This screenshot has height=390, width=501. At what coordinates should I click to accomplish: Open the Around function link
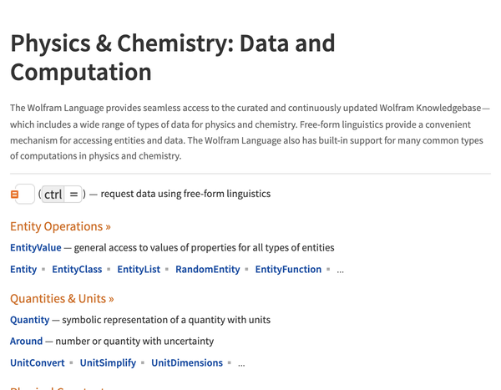point(26,342)
